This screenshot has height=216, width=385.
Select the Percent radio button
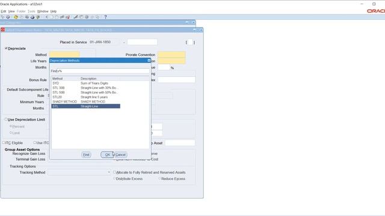[11, 126]
